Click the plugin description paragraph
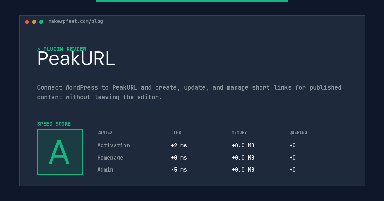 (189, 92)
